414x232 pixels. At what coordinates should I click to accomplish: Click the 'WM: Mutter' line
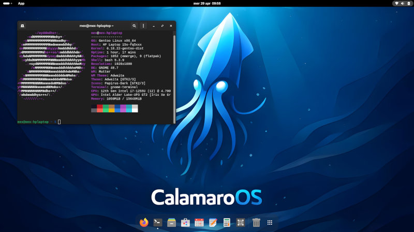(100, 72)
